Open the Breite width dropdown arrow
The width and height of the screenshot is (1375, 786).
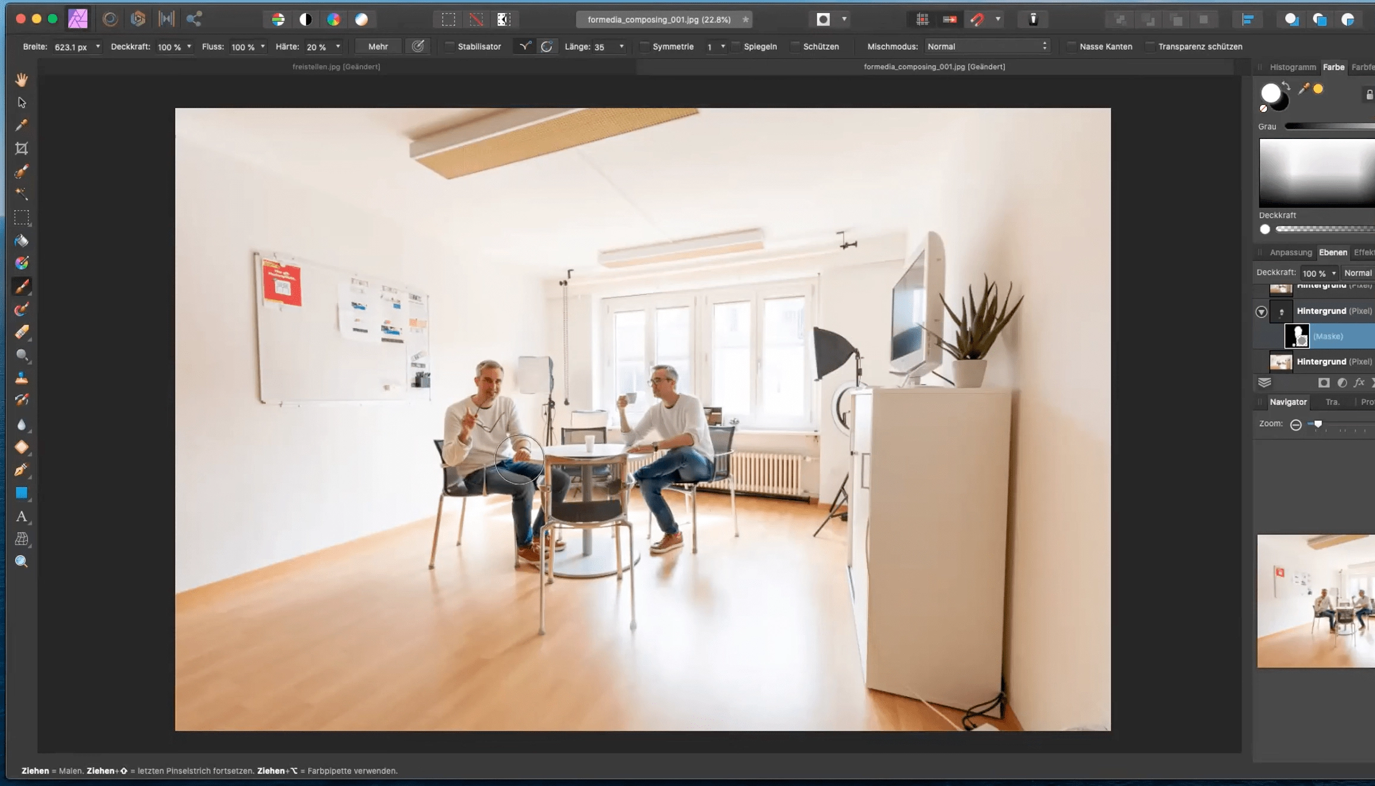pos(98,46)
